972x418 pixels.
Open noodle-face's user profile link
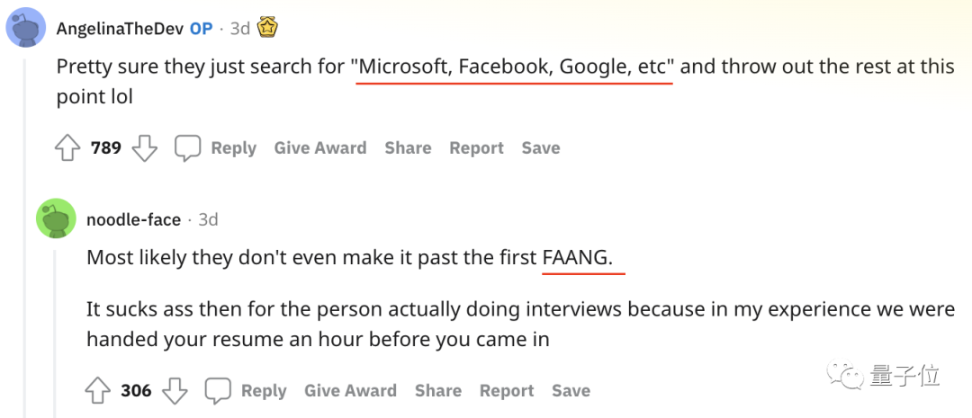[x=133, y=219]
